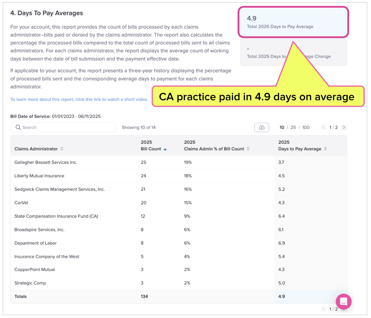The width and height of the screenshot is (371, 318).
Task: Select the State Compensation Insurance Fund row
Action: (x=56, y=216)
